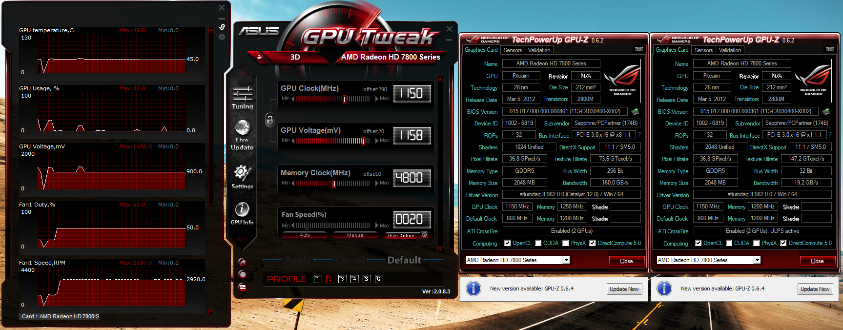Select User Define fan mode

401,235
